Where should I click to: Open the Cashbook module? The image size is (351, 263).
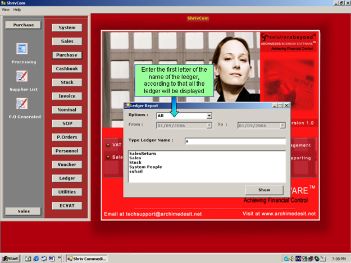[67, 68]
